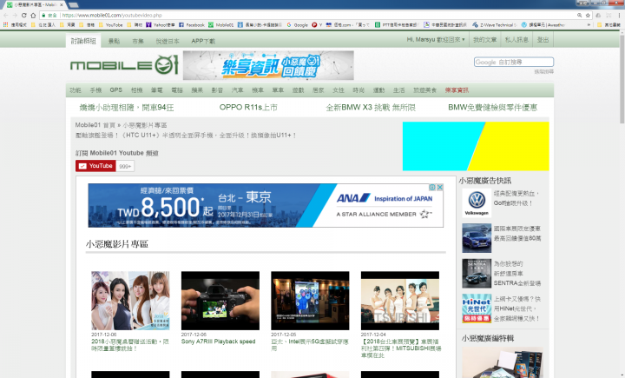Open the 手機 category
The image size is (625, 378).
click(x=95, y=90)
